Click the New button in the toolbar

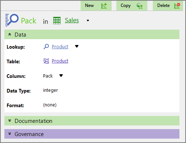(96, 5)
